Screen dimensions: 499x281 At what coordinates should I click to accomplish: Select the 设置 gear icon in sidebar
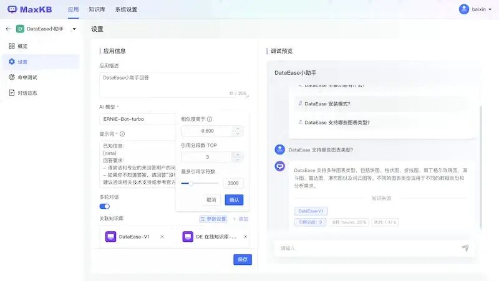[12, 61]
